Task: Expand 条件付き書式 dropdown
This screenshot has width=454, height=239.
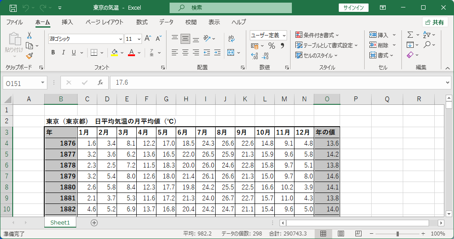Action: pyautogui.click(x=317, y=35)
